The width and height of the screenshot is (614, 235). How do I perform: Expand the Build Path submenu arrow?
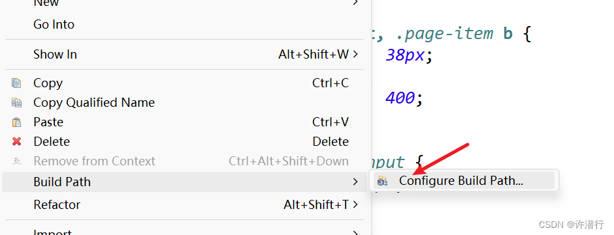coord(355,182)
